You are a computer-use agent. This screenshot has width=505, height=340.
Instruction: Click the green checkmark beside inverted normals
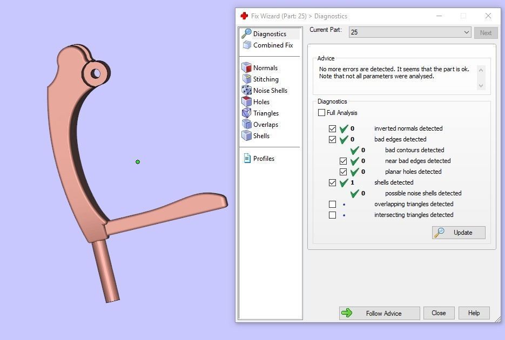pyautogui.click(x=344, y=128)
